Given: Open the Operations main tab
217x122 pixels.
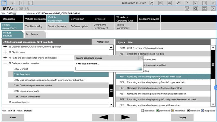Looking at the screenshot, I should pos(12,19).
